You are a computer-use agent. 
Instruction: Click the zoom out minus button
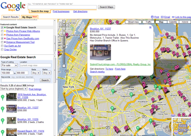click(x=64, y=66)
